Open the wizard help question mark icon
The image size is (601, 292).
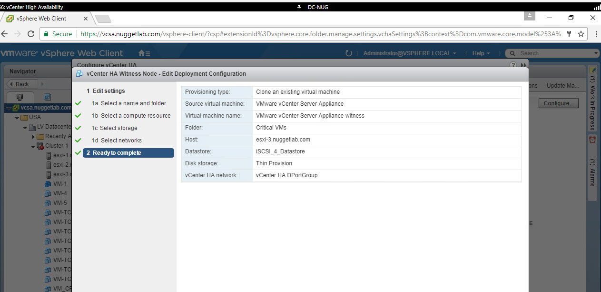click(x=513, y=65)
